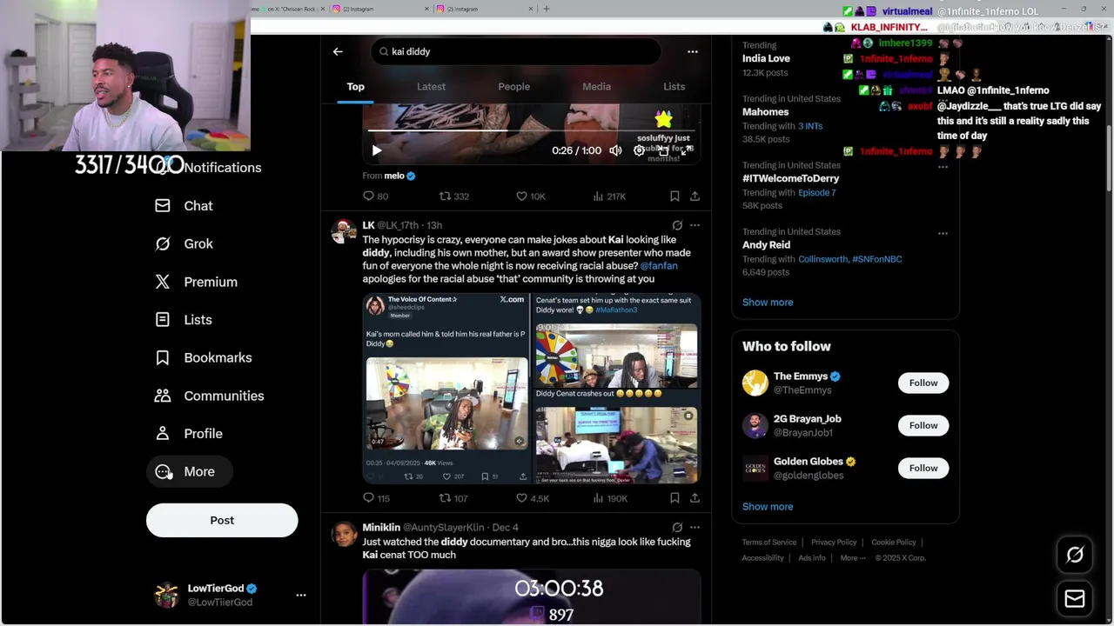Open video settings gear icon

click(x=639, y=150)
